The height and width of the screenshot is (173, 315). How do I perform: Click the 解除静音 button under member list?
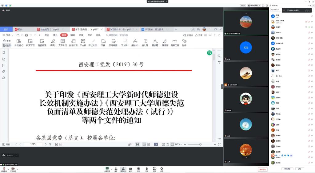[288, 169]
